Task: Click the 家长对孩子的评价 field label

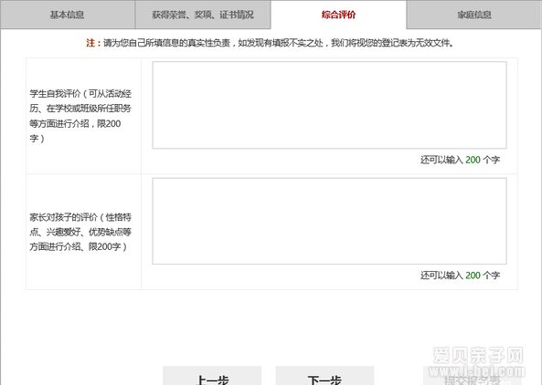Action: [80, 232]
